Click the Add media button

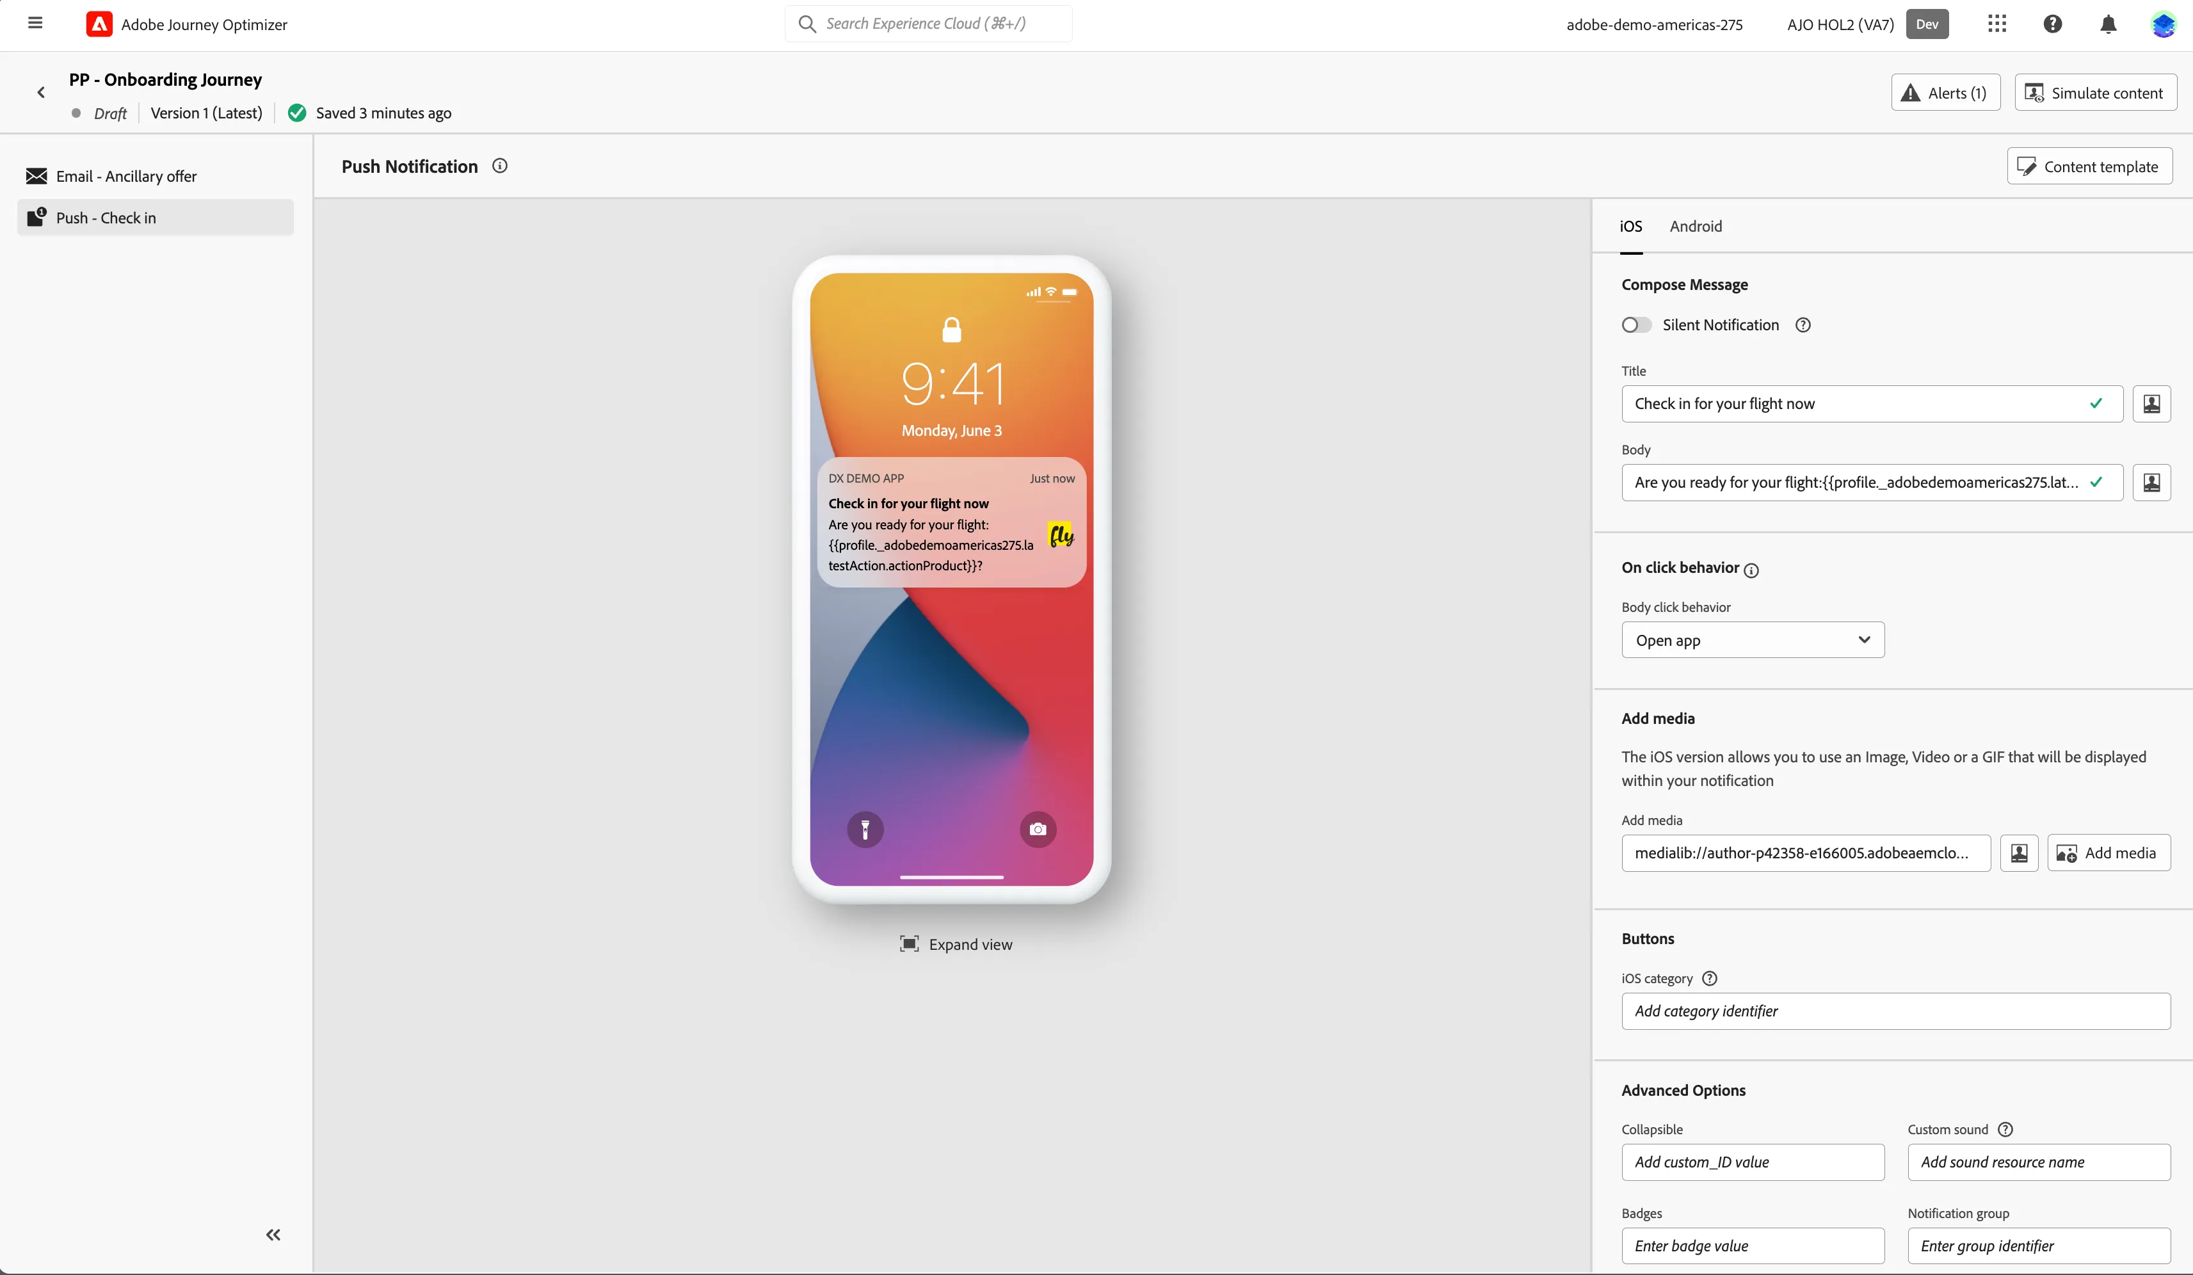(2109, 853)
